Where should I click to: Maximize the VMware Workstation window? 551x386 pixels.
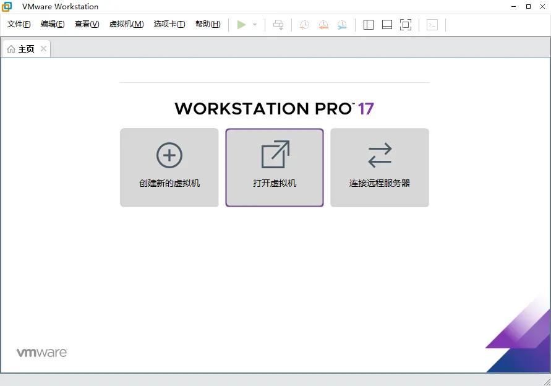[x=528, y=6]
